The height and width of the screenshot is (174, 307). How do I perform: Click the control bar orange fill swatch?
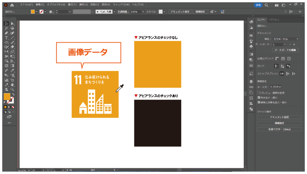click(x=33, y=12)
